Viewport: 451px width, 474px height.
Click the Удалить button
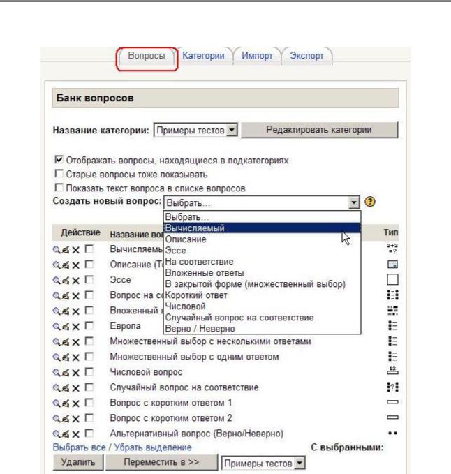point(78,462)
